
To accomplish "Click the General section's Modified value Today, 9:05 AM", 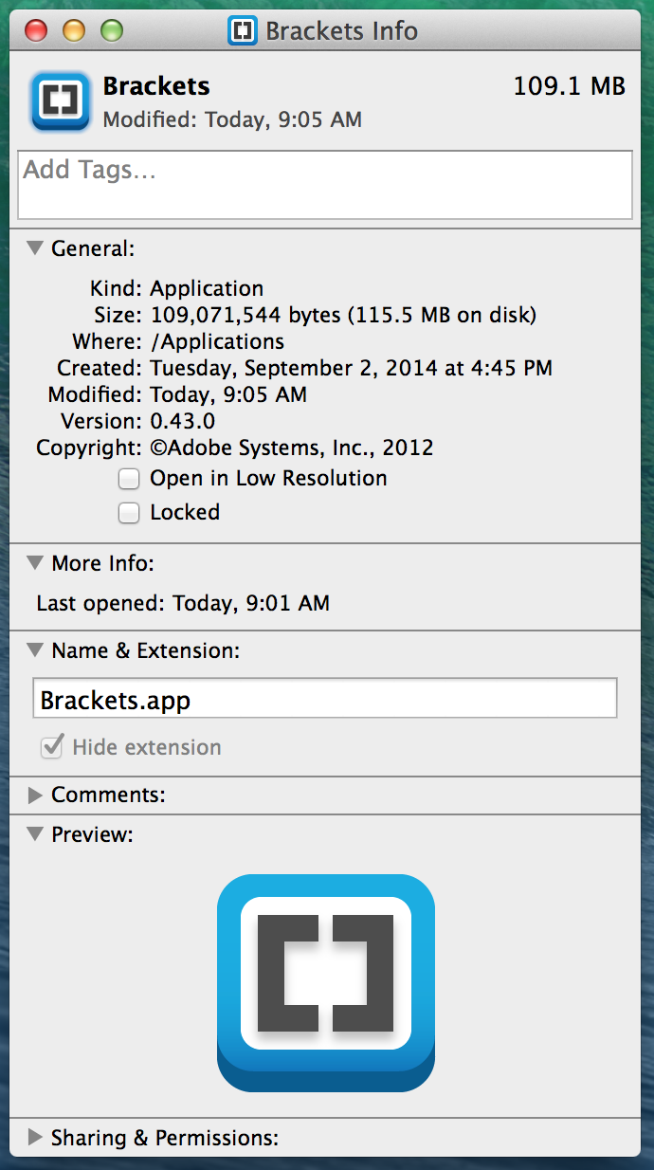I will coord(228,394).
